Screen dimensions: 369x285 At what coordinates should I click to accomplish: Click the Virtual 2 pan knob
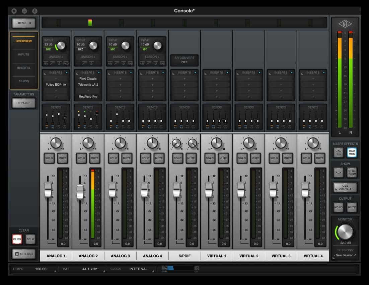[249, 143]
